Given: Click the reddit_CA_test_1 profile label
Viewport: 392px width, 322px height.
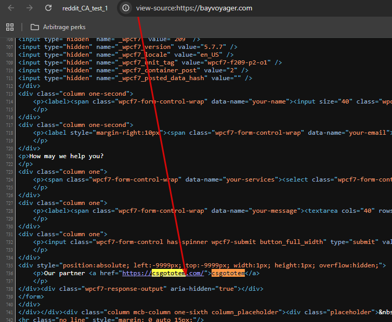Looking at the screenshot, I should click(x=85, y=8).
